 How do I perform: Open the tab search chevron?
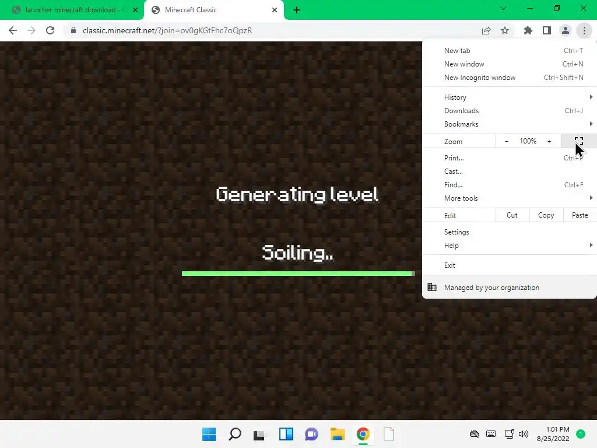503,8
